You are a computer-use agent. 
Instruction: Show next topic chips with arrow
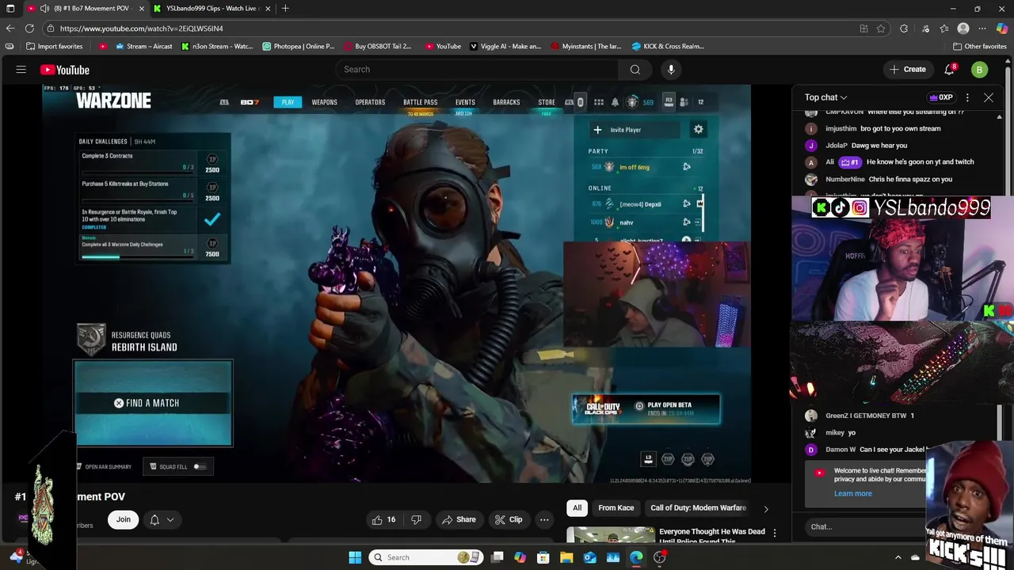pos(765,508)
